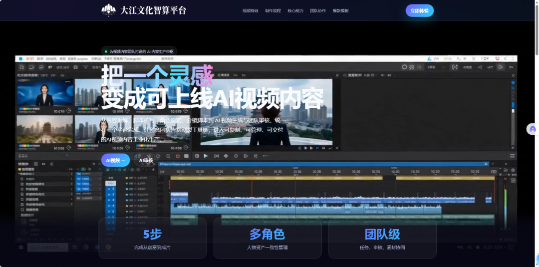This screenshot has height=267, width=539.
Task: Open the 视频特效 navigation link
Action: click(250, 10)
